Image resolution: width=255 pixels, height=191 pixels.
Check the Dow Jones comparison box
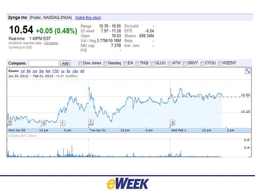pos(80,63)
